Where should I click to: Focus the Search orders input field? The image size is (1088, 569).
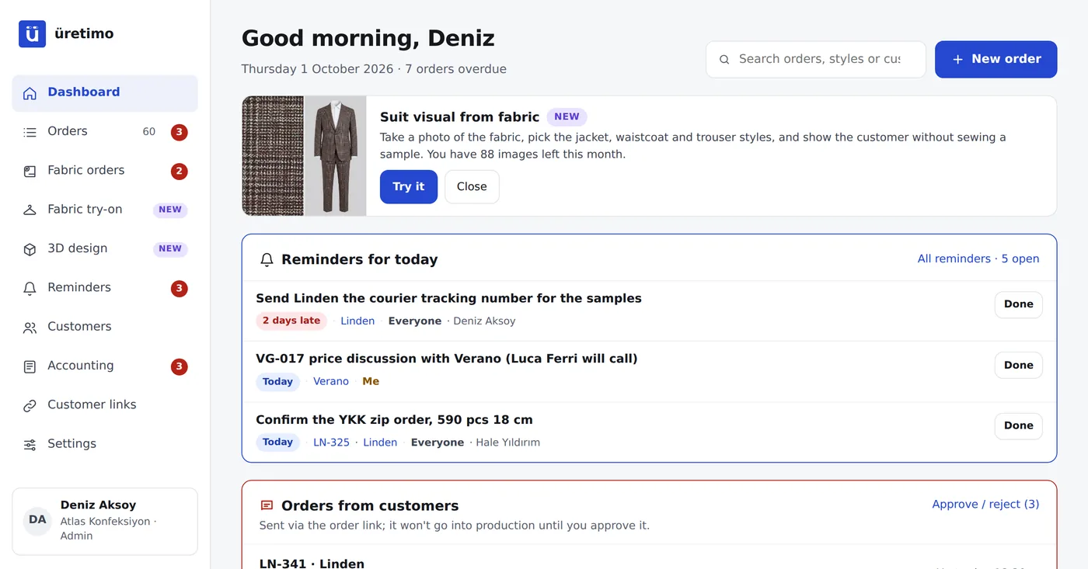click(x=816, y=59)
